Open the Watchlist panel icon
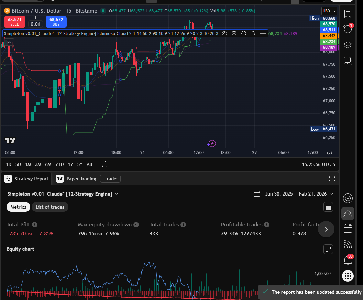The image size is (363, 300). click(x=348, y=14)
